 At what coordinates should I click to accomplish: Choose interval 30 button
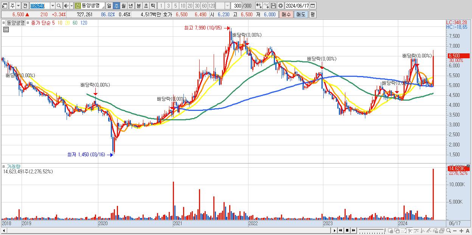(x=197, y=6)
